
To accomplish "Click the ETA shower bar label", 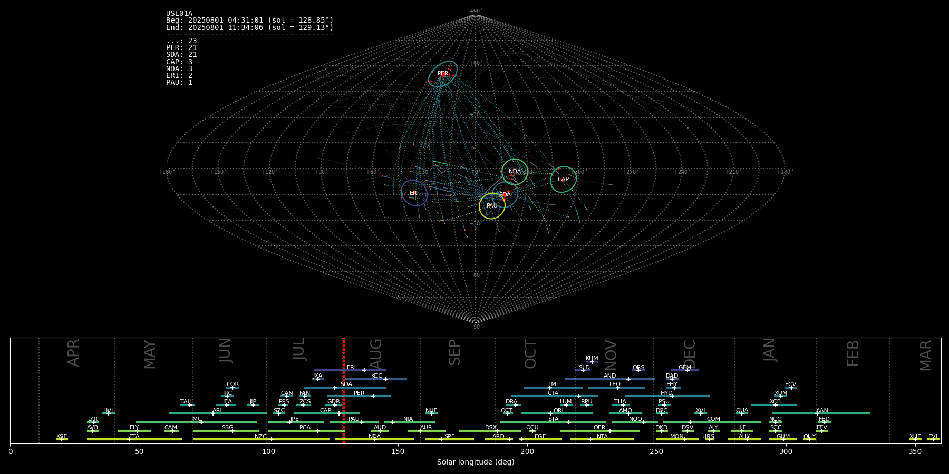I will click(x=134, y=437).
